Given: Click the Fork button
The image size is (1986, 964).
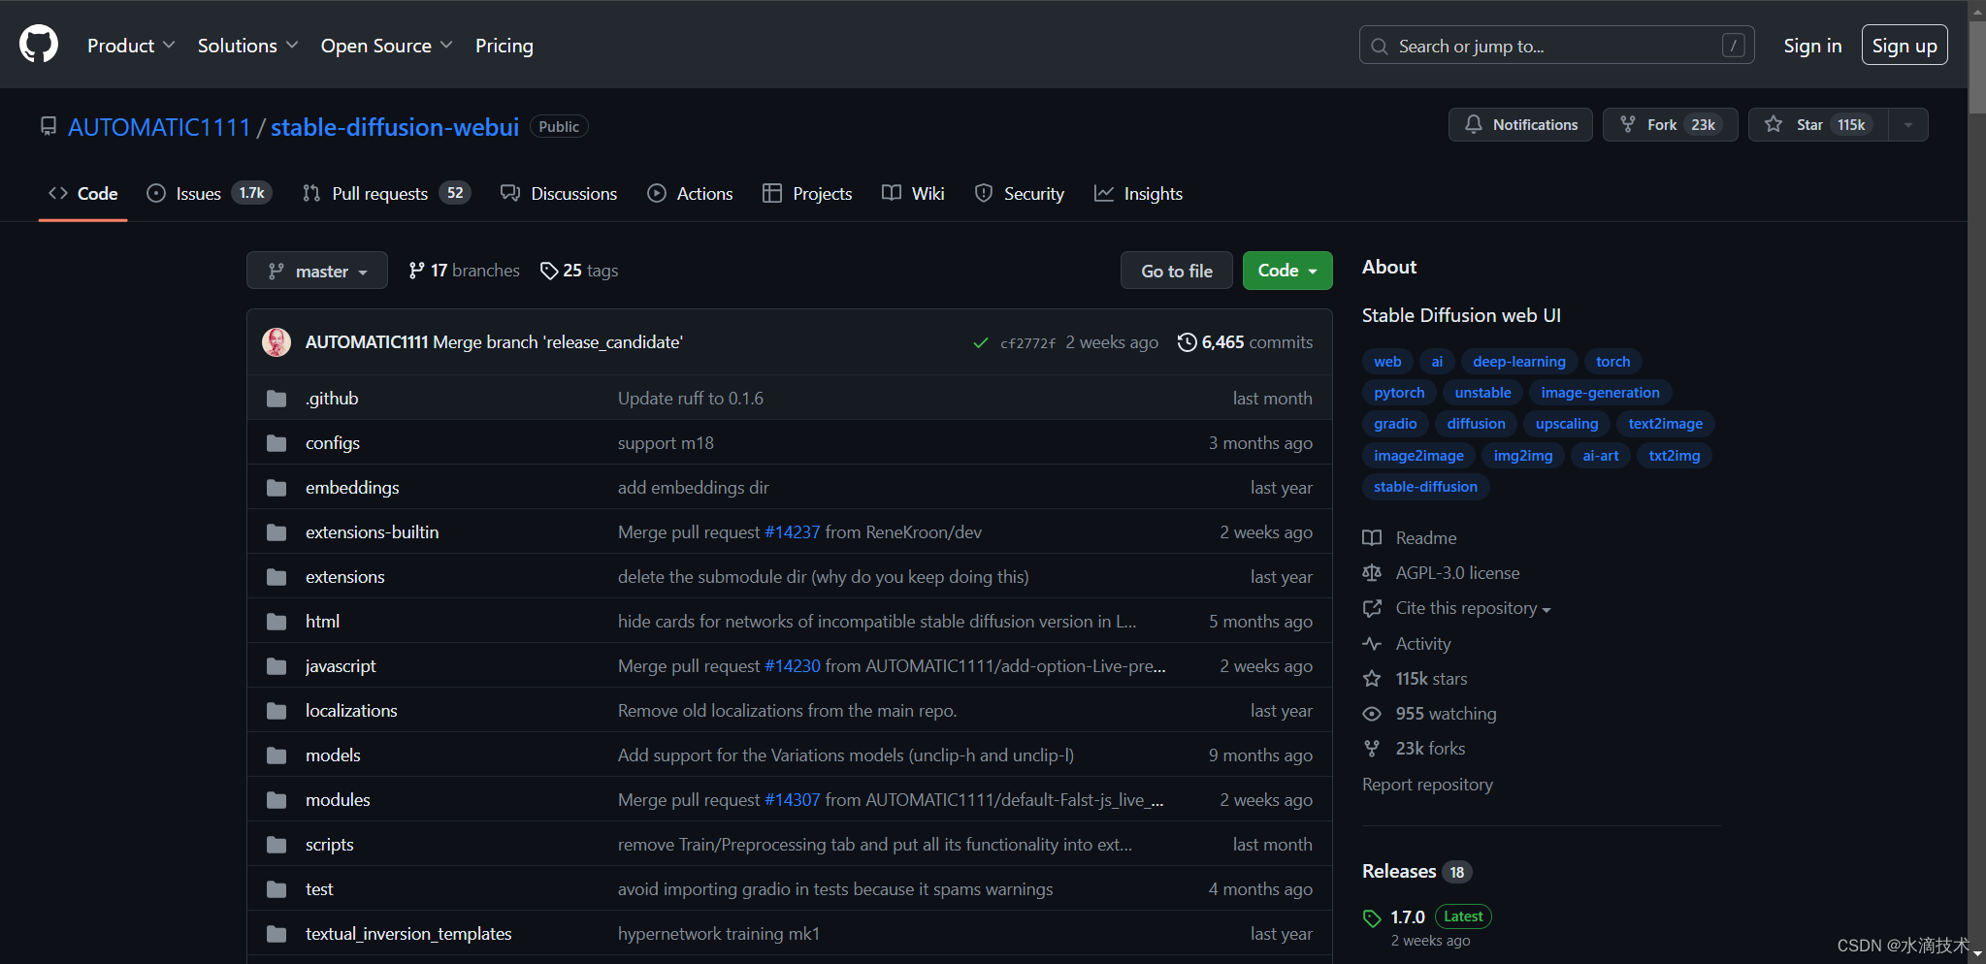Looking at the screenshot, I should coord(1670,124).
